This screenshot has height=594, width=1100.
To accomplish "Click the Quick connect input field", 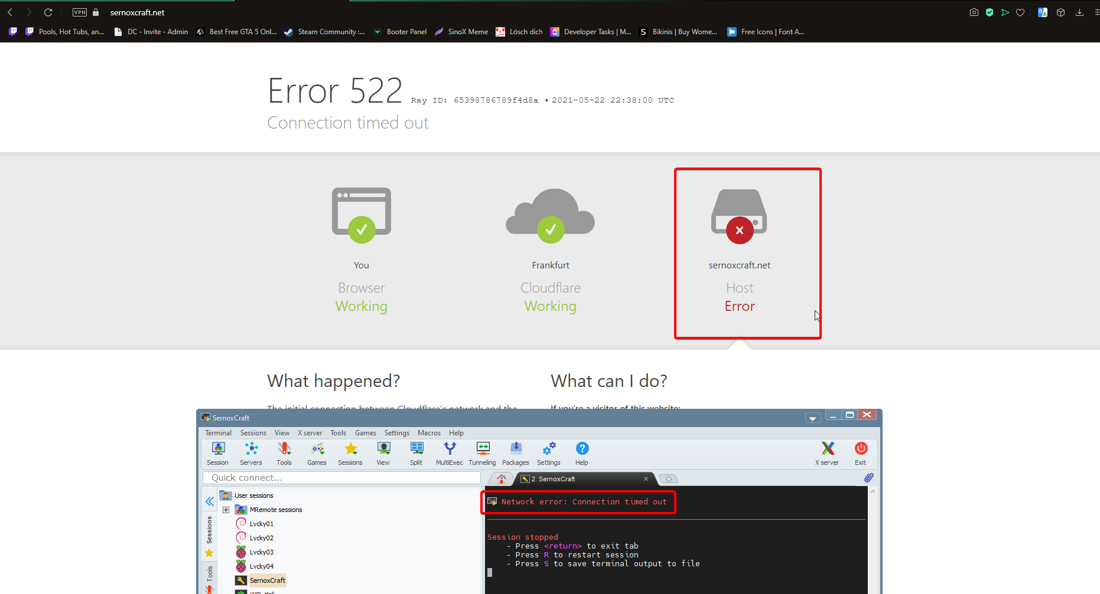I will 341,478.
